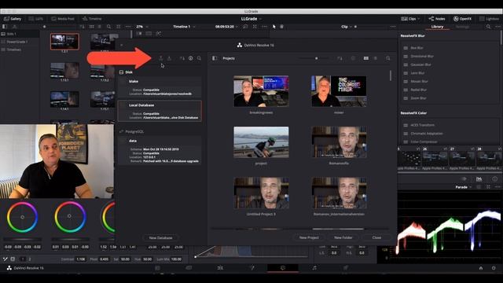The height and width of the screenshot is (283, 503).
Task: Click the search icon in database sidebar
Action: (199, 58)
